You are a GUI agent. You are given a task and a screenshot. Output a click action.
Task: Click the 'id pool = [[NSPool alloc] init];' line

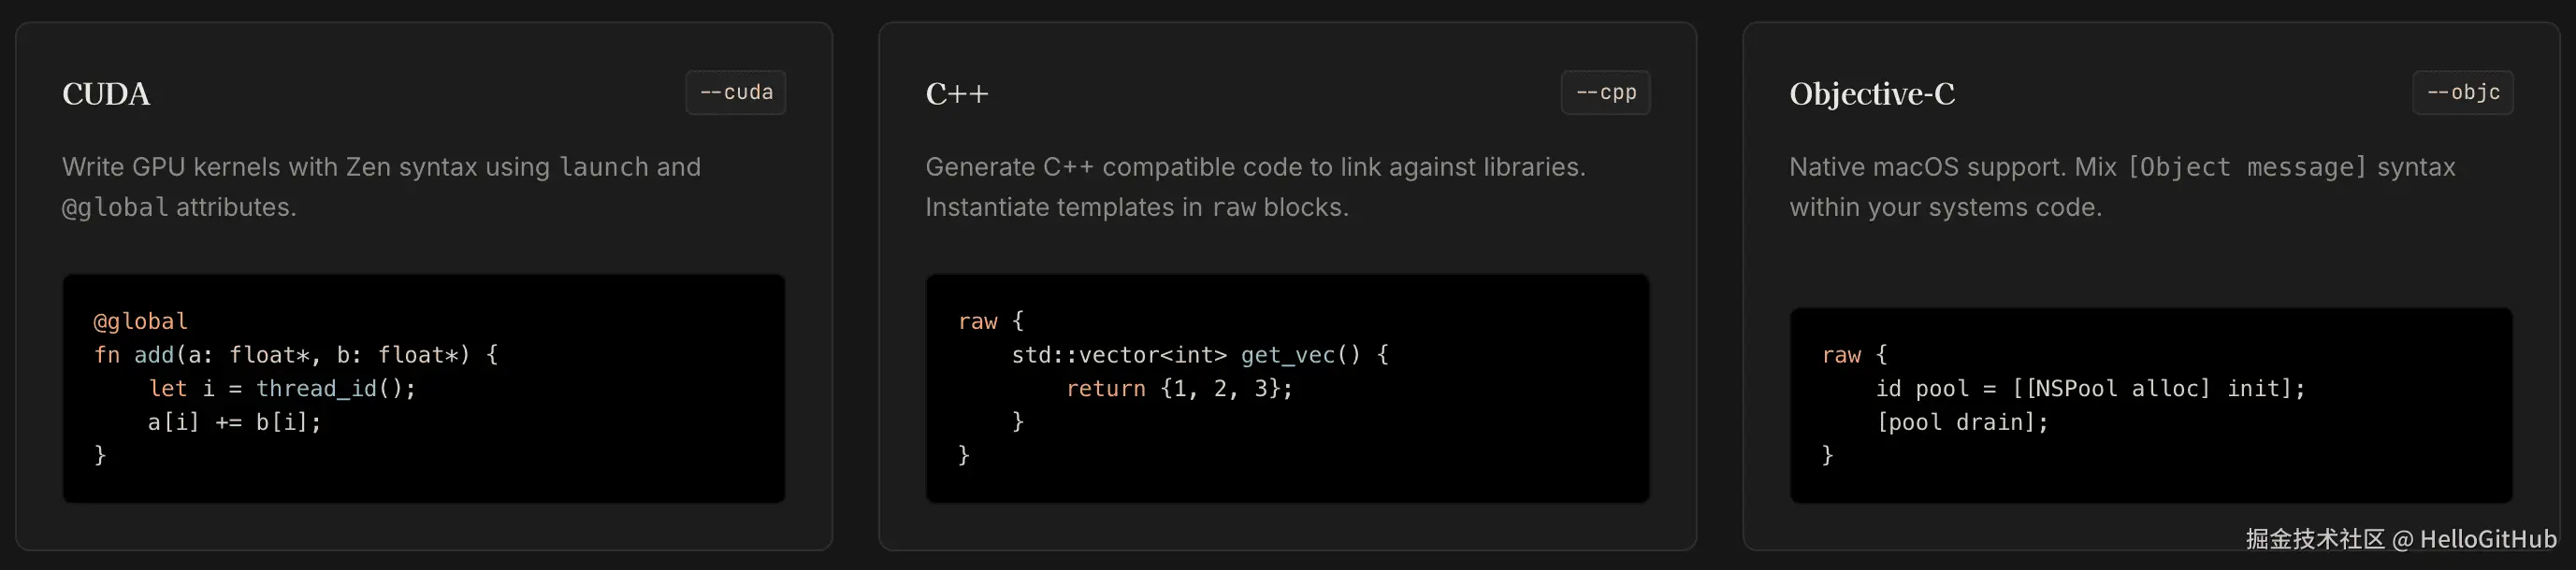pyautogui.click(x=2090, y=389)
